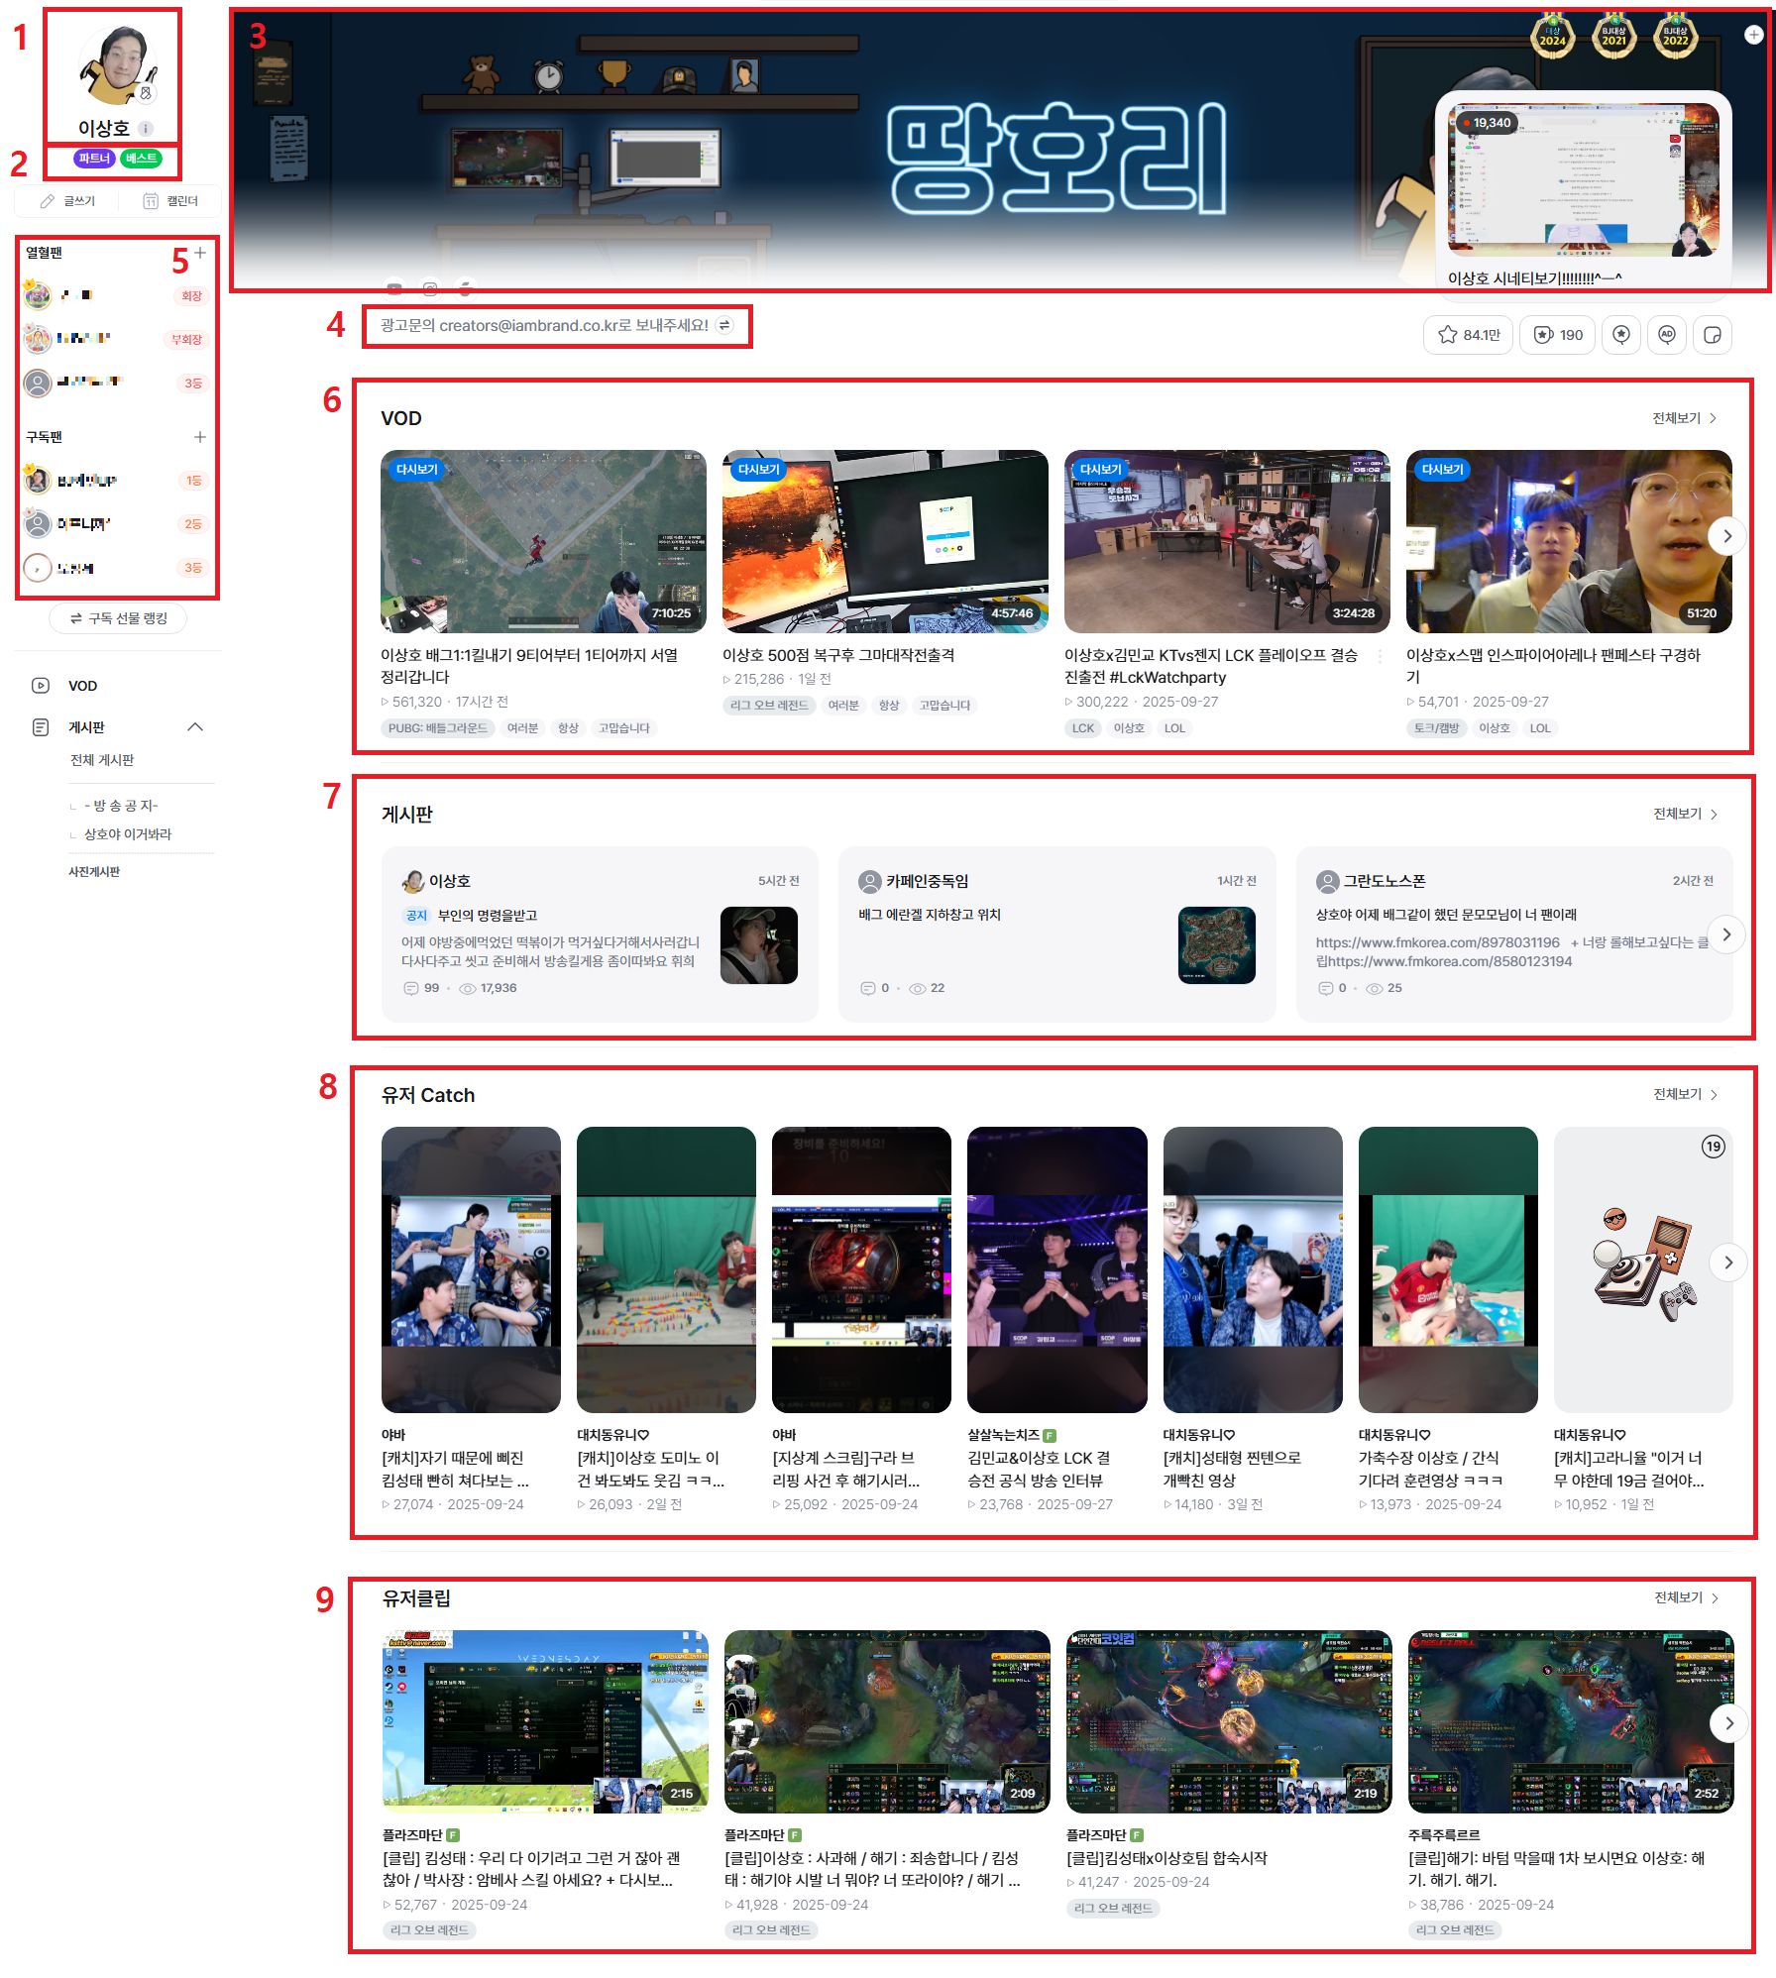Click next arrow in the 유저클립 carousel
This screenshot has height=1978, width=1776.
[x=1728, y=1723]
